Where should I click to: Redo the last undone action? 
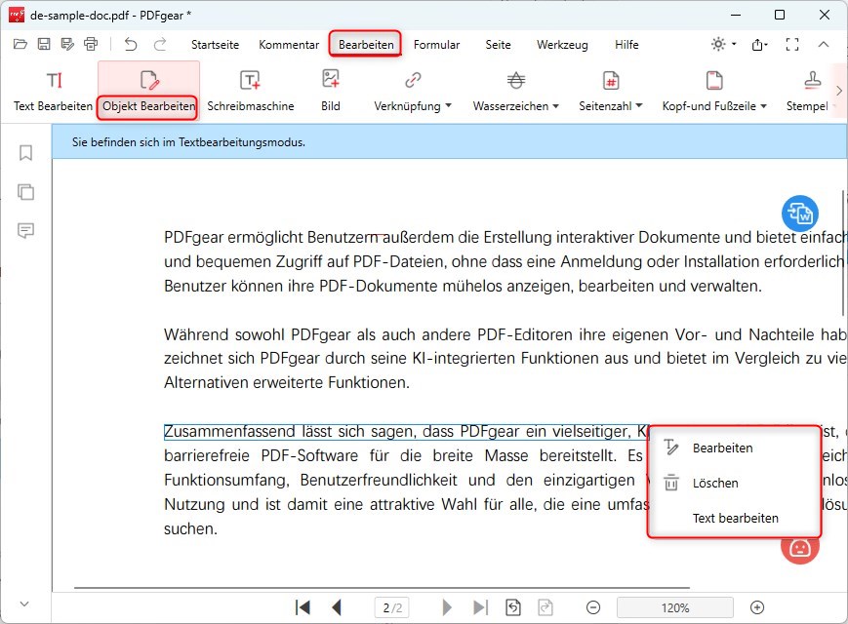(x=159, y=44)
